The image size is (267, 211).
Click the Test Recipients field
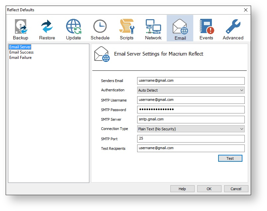[191, 148]
